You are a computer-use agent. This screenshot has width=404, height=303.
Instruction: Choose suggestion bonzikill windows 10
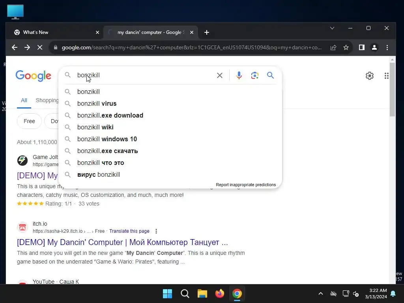[x=170, y=139]
